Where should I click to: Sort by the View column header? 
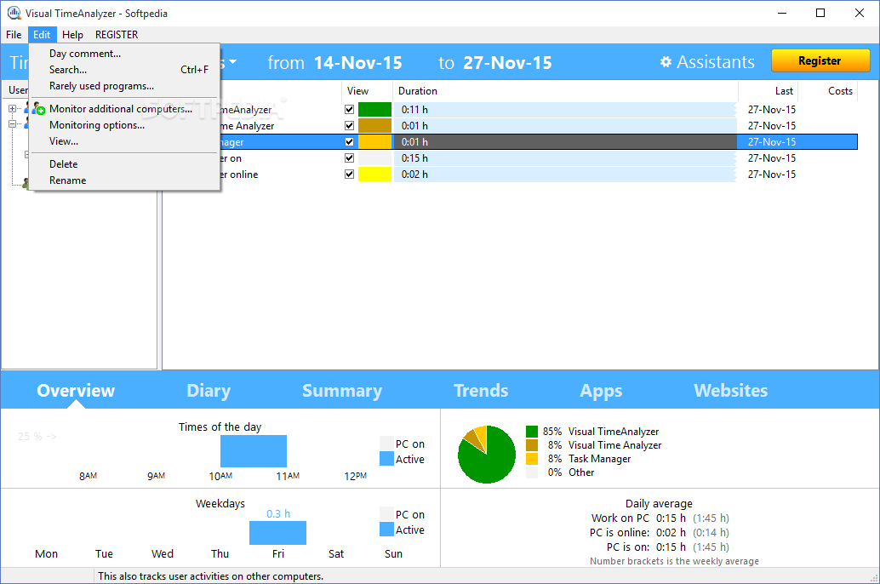pos(367,91)
